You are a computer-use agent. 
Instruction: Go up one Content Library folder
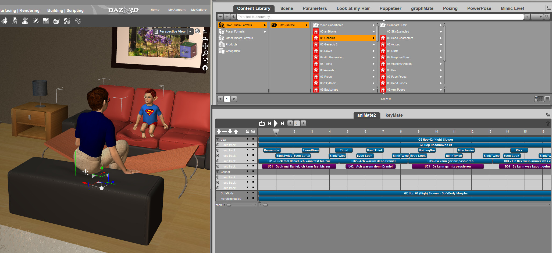coord(233,17)
